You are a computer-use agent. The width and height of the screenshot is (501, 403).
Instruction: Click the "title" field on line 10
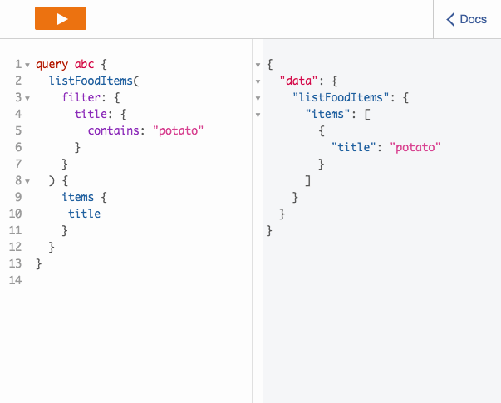pyautogui.click(x=85, y=214)
